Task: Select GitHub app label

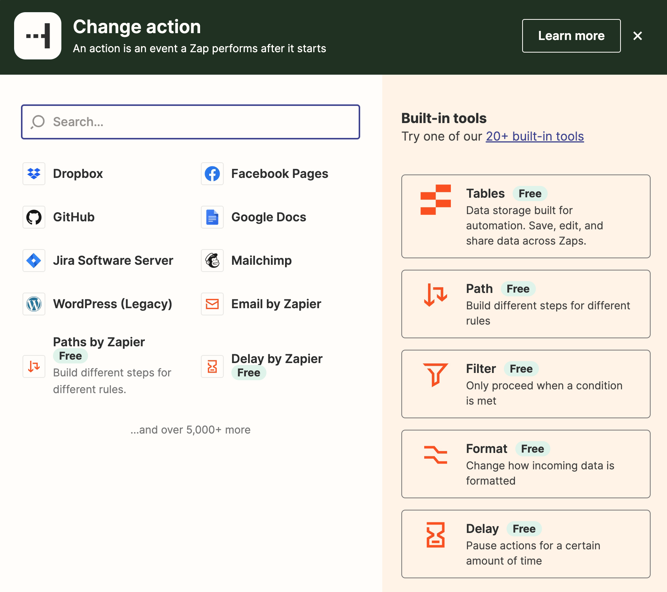Action: point(74,217)
